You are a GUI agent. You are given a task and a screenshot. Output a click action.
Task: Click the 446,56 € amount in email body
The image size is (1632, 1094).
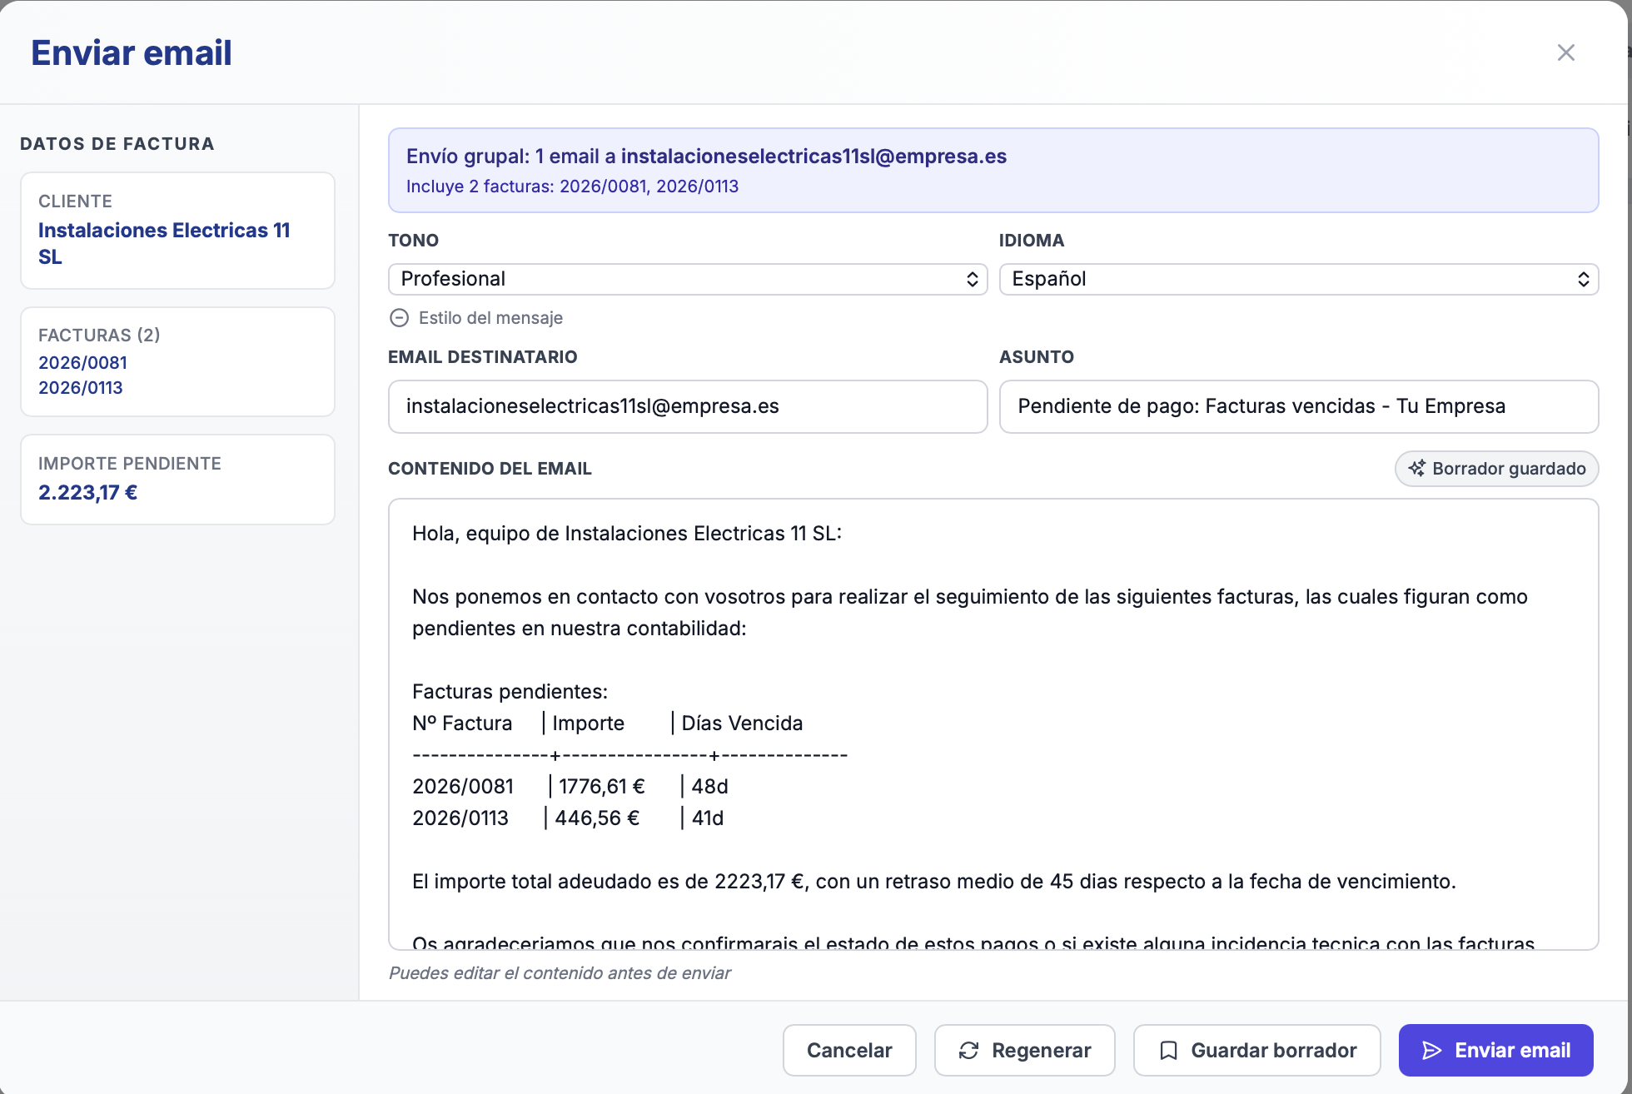point(597,818)
